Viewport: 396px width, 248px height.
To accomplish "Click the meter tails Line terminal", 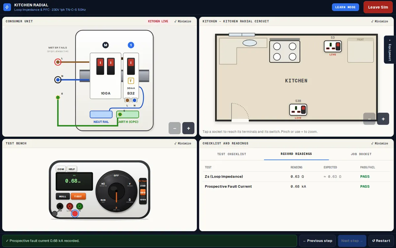I will coord(58,62).
